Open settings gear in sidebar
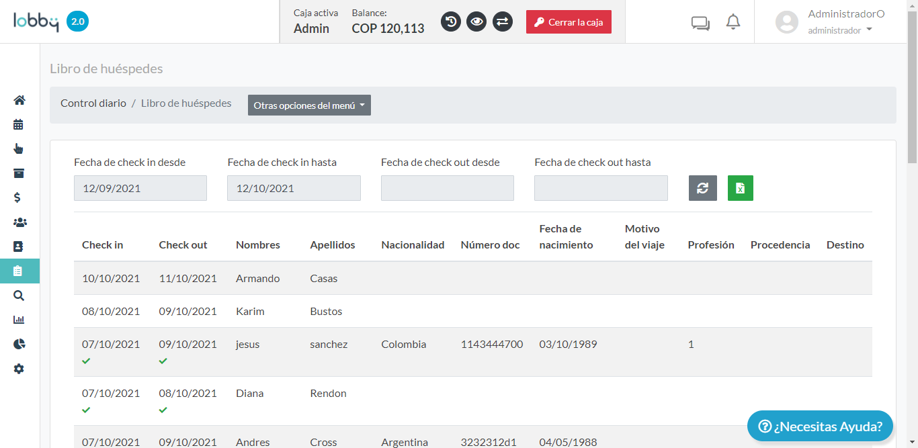Screen dimensions: 918x448 (x=19, y=369)
